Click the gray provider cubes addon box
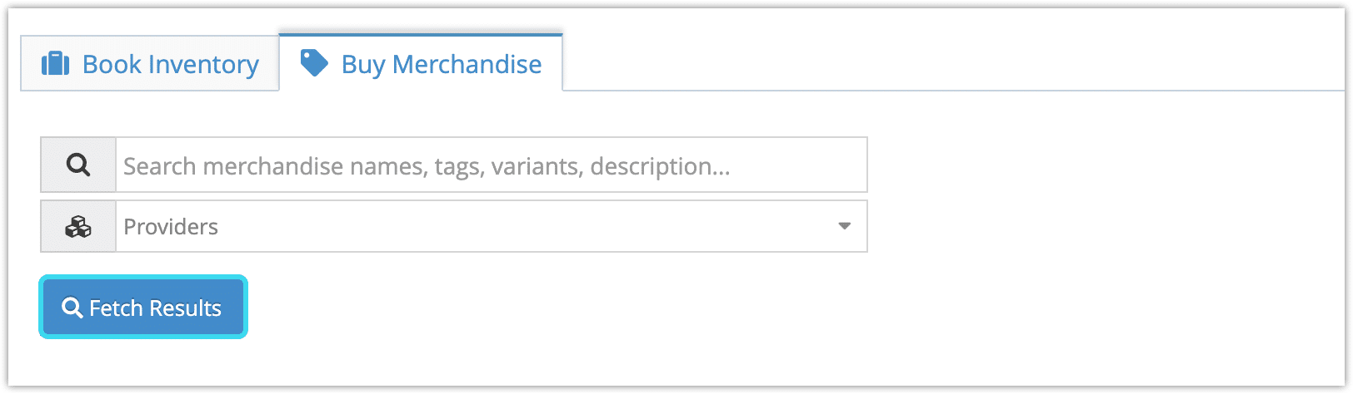1353x394 pixels. coord(78,226)
